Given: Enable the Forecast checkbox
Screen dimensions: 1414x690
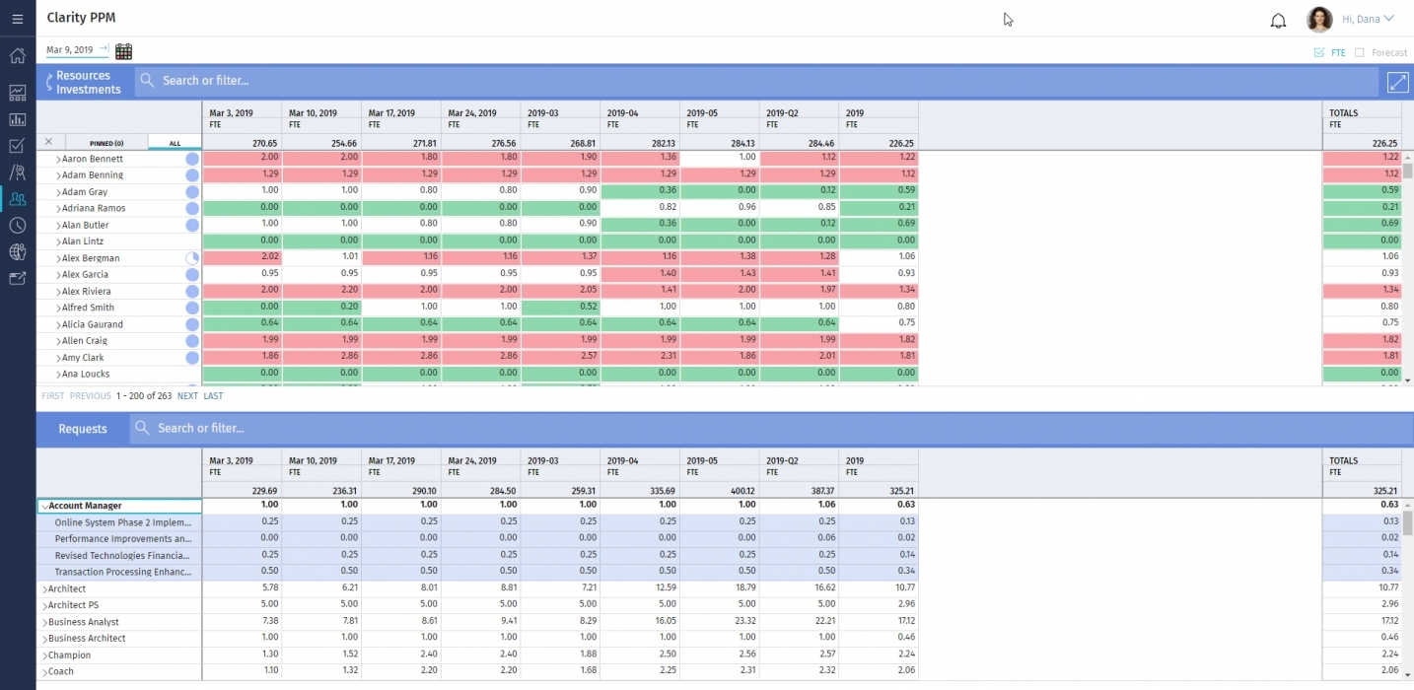Looking at the screenshot, I should click(1362, 52).
